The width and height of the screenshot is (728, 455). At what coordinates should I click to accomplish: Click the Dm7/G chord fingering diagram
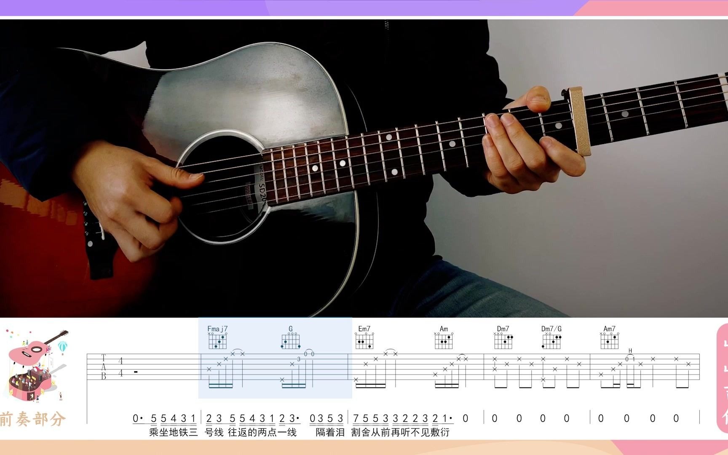[552, 340]
